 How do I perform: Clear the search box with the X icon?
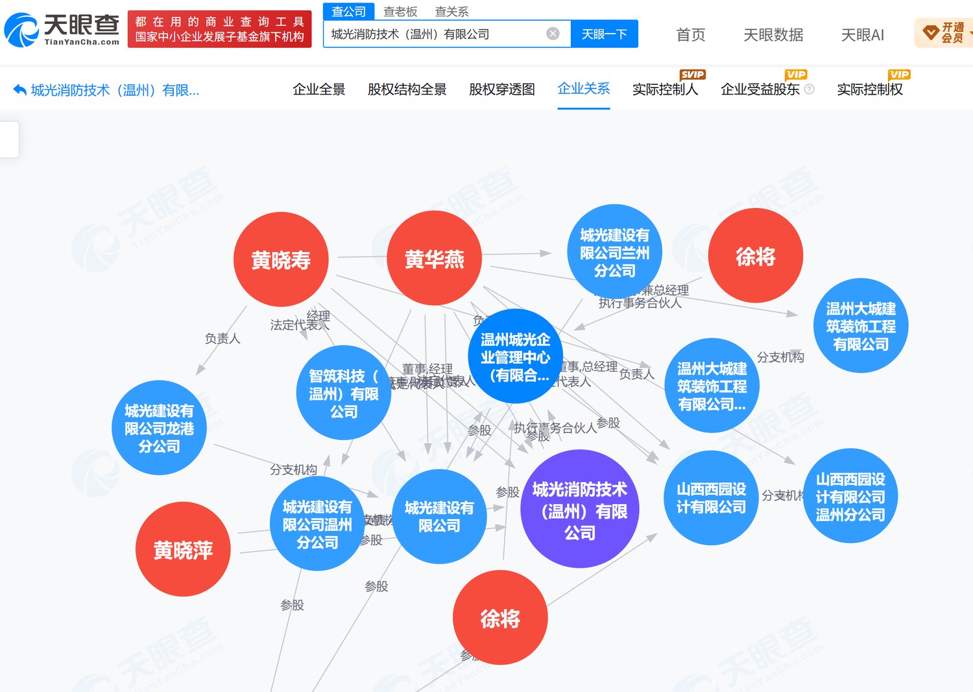(x=553, y=34)
